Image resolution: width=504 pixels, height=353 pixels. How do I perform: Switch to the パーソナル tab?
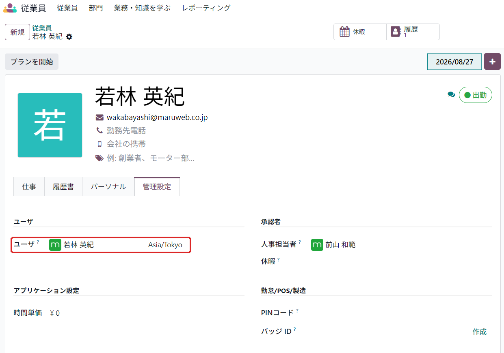tap(108, 186)
